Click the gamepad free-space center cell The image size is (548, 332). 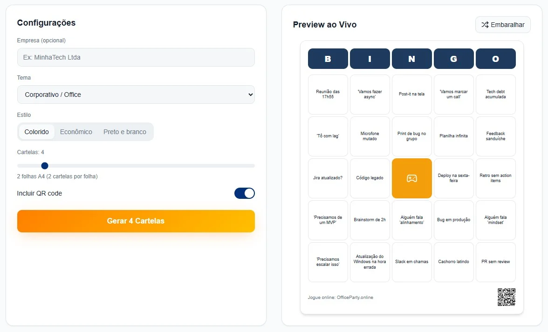[412, 178]
